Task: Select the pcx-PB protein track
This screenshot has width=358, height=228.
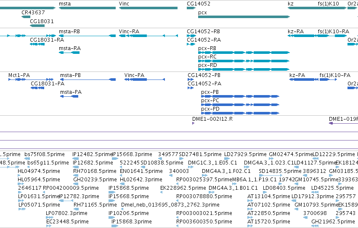Action: coord(240,96)
